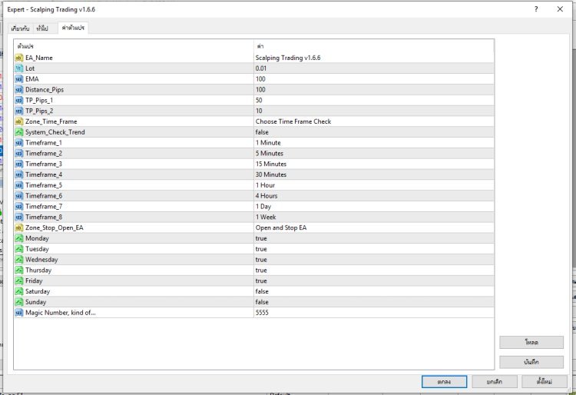
Task: Select the boolean icon beside System_Check_Trend
Action: (x=19, y=132)
